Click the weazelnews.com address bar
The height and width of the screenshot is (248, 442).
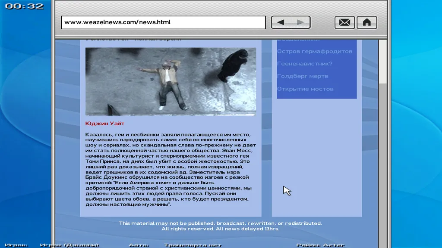pos(163,22)
